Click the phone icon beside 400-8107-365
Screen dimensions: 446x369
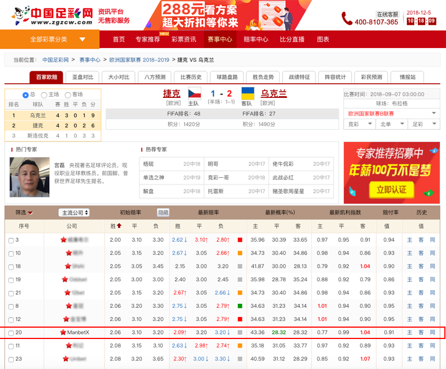click(347, 19)
